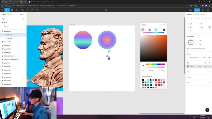Select Page 1 in pages list
Image resolution: width=212 pixels, height=119 pixels.
click(x=6, y=22)
